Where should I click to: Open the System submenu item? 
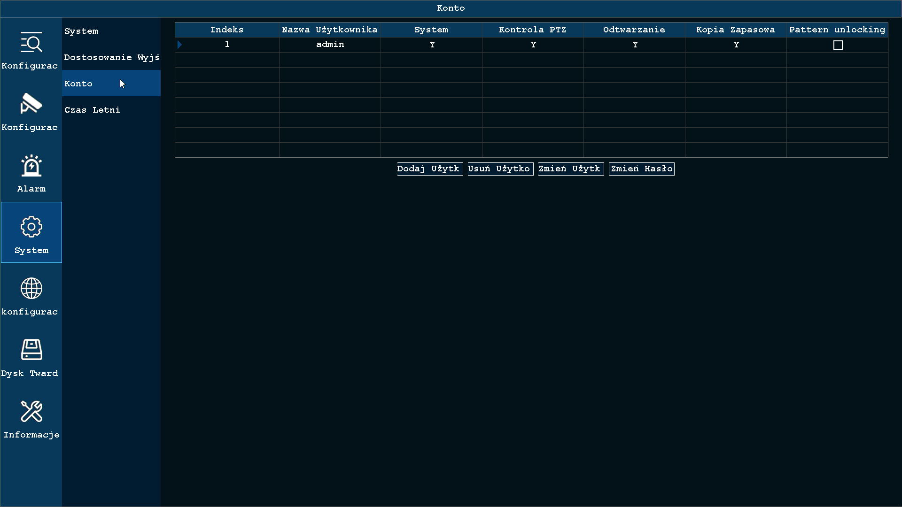pos(111,31)
